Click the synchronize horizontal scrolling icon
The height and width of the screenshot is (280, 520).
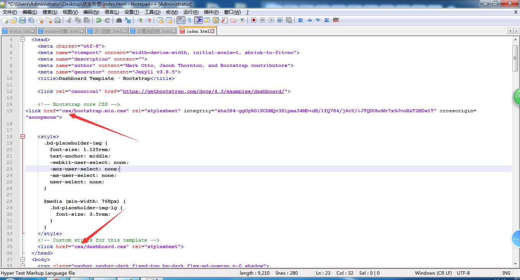pos(169,20)
